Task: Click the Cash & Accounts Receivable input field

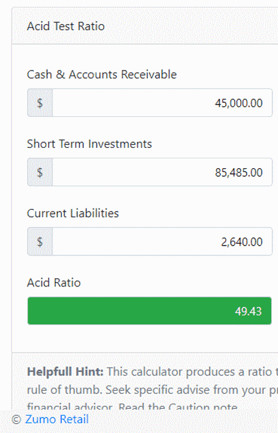Action: (x=162, y=103)
